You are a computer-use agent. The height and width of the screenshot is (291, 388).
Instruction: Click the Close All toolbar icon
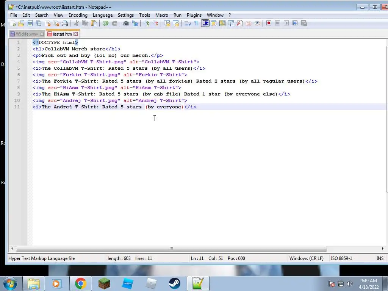click(56, 23)
